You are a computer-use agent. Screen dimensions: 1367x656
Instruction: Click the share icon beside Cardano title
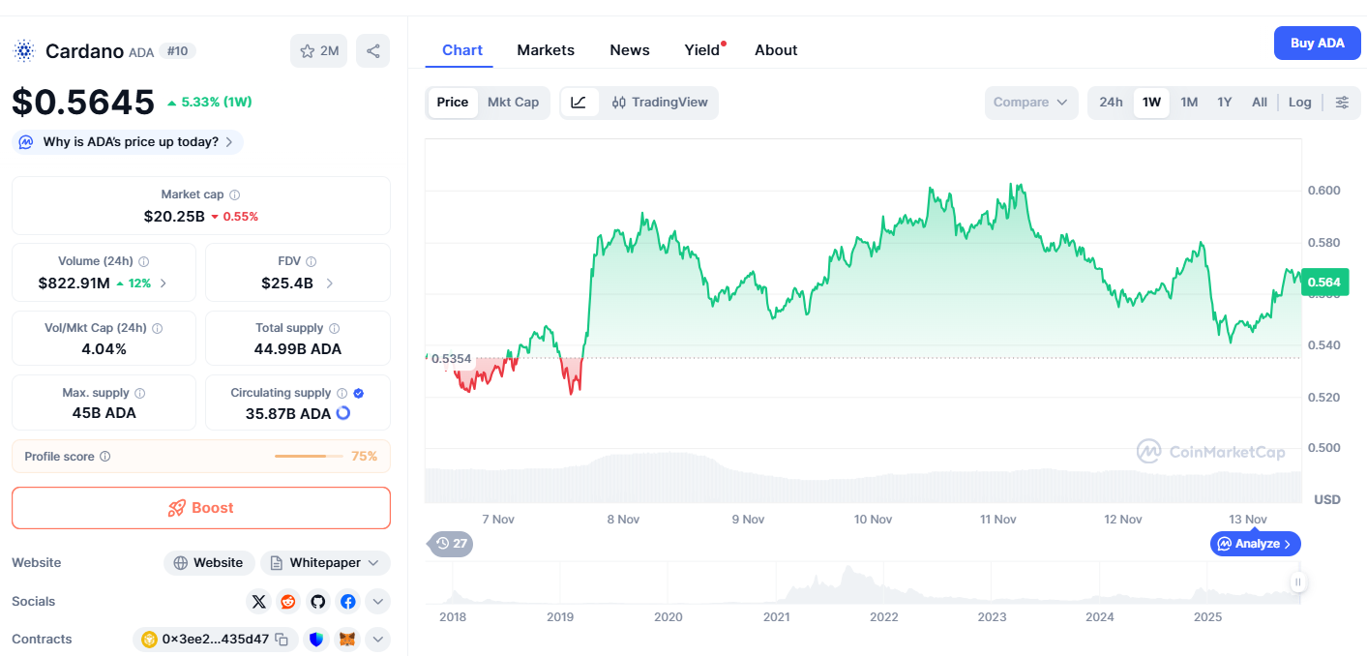pos(372,51)
